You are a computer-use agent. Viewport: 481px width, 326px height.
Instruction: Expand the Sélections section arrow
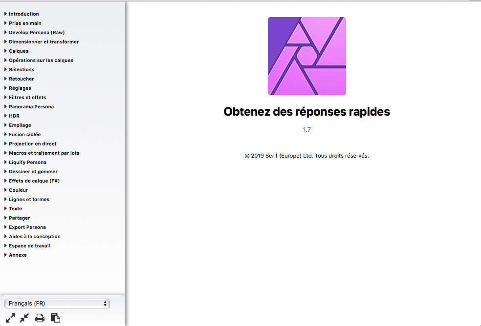[5, 69]
